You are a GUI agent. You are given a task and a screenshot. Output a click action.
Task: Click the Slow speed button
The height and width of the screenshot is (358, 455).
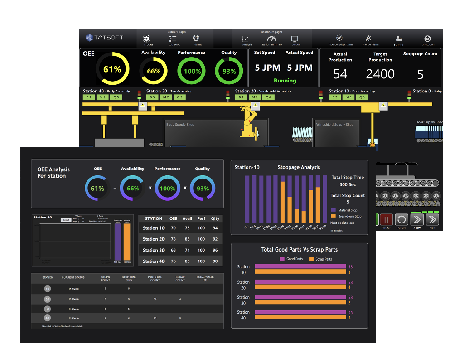click(x=417, y=220)
